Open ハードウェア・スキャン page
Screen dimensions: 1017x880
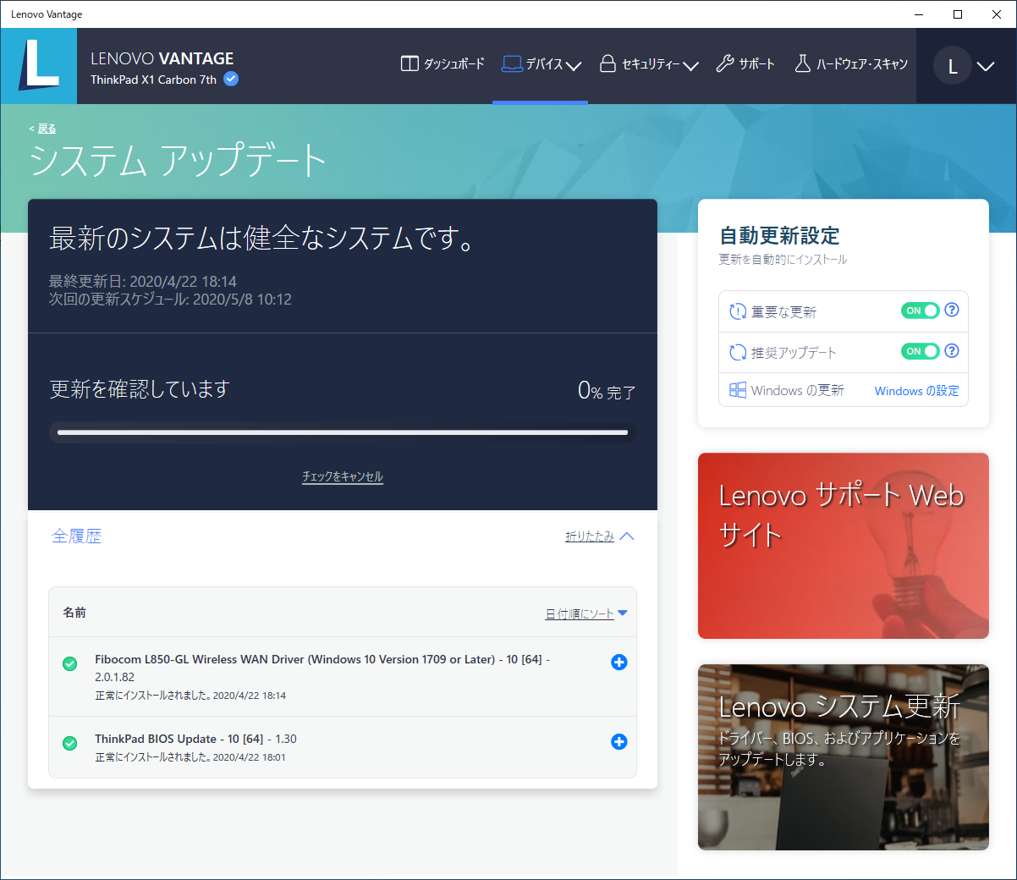point(851,64)
